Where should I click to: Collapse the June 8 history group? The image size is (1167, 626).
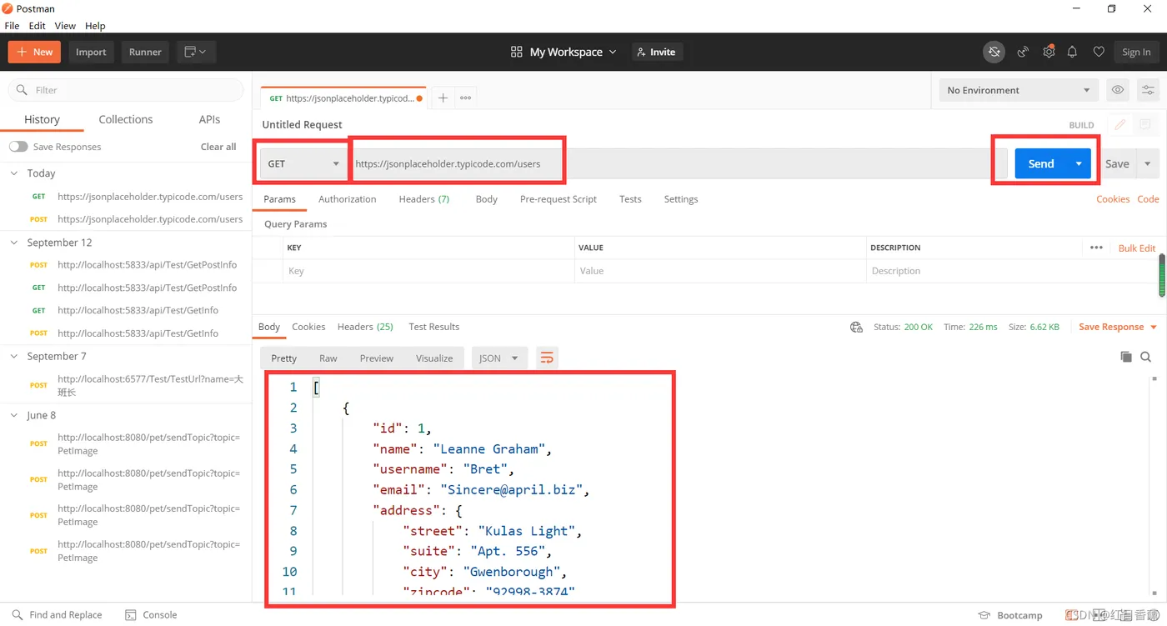(14, 415)
